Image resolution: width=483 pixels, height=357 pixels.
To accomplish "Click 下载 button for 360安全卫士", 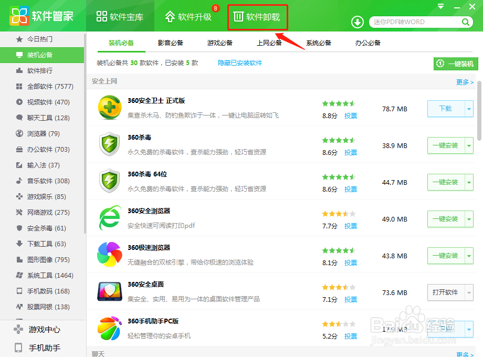I will pos(446,109).
